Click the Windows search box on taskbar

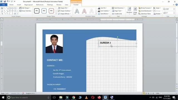pos(29,97)
